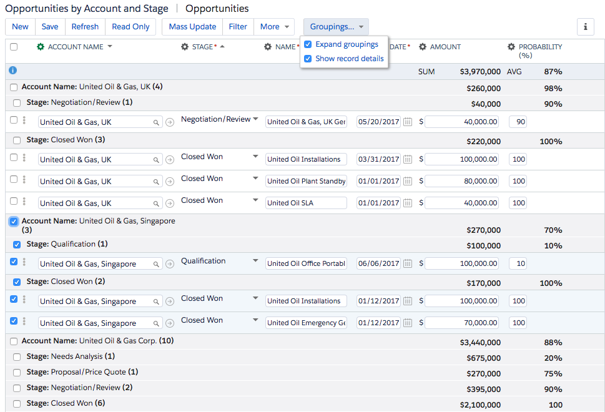Open lookup search in United Oil Emergency row
Viewport: 605px width, 412px height.
(x=156, y=323)
